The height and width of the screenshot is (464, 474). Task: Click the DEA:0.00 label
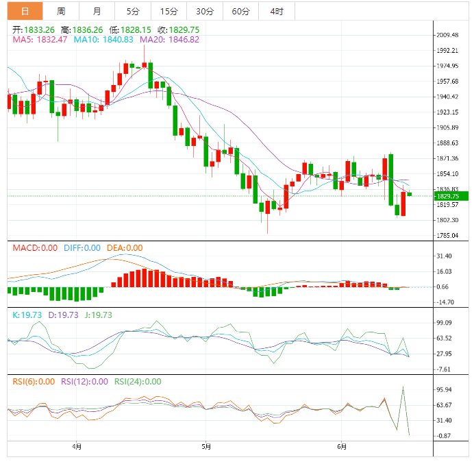click(125, 248)
